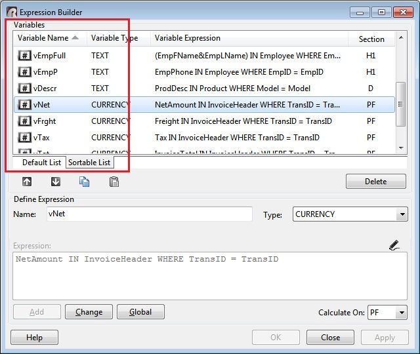Open Help for Expression Builder
420x354 pixels.
click(x=34, y=338)
